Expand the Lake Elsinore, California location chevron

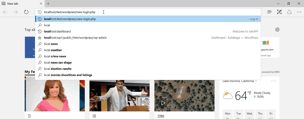pos(256,81)
